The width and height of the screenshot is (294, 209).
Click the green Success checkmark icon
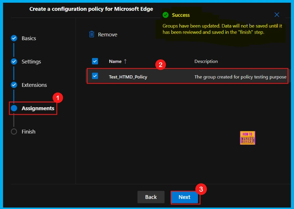click(x=165, y=15)
